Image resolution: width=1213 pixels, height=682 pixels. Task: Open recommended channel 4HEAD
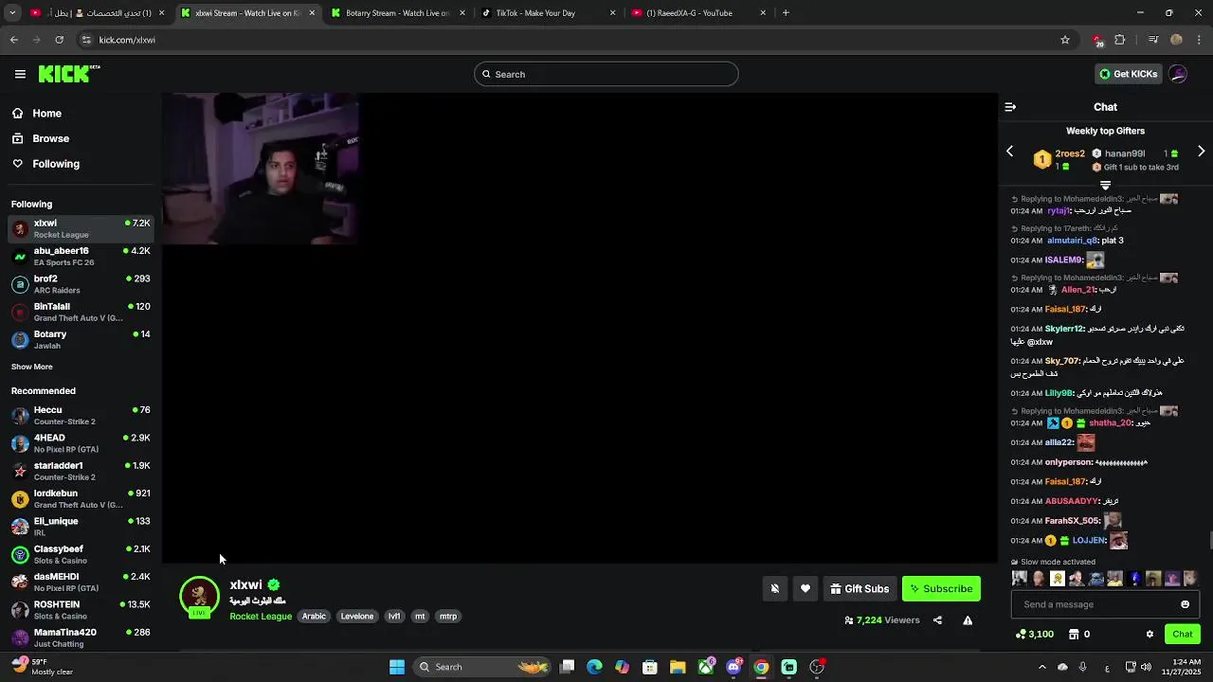click(81, 443)
